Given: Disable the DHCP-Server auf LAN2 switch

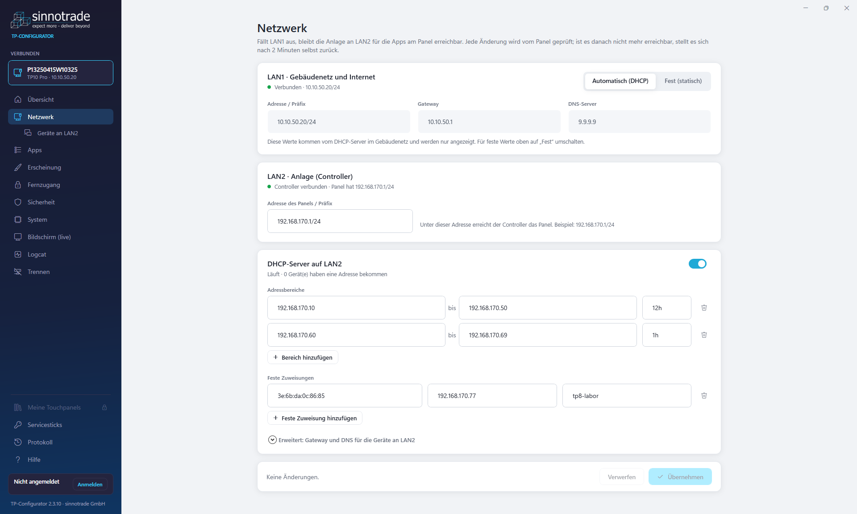Looking at the screenshot, I should pyautogui.click(x=698, y=264).
